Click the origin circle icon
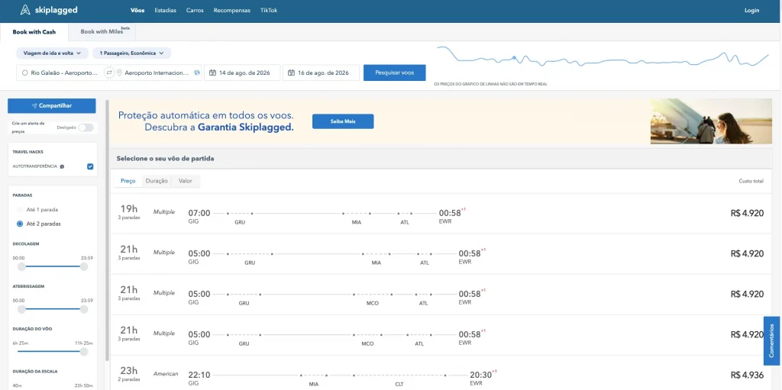Screen dimensions: 782x390 tap(25, 73)
